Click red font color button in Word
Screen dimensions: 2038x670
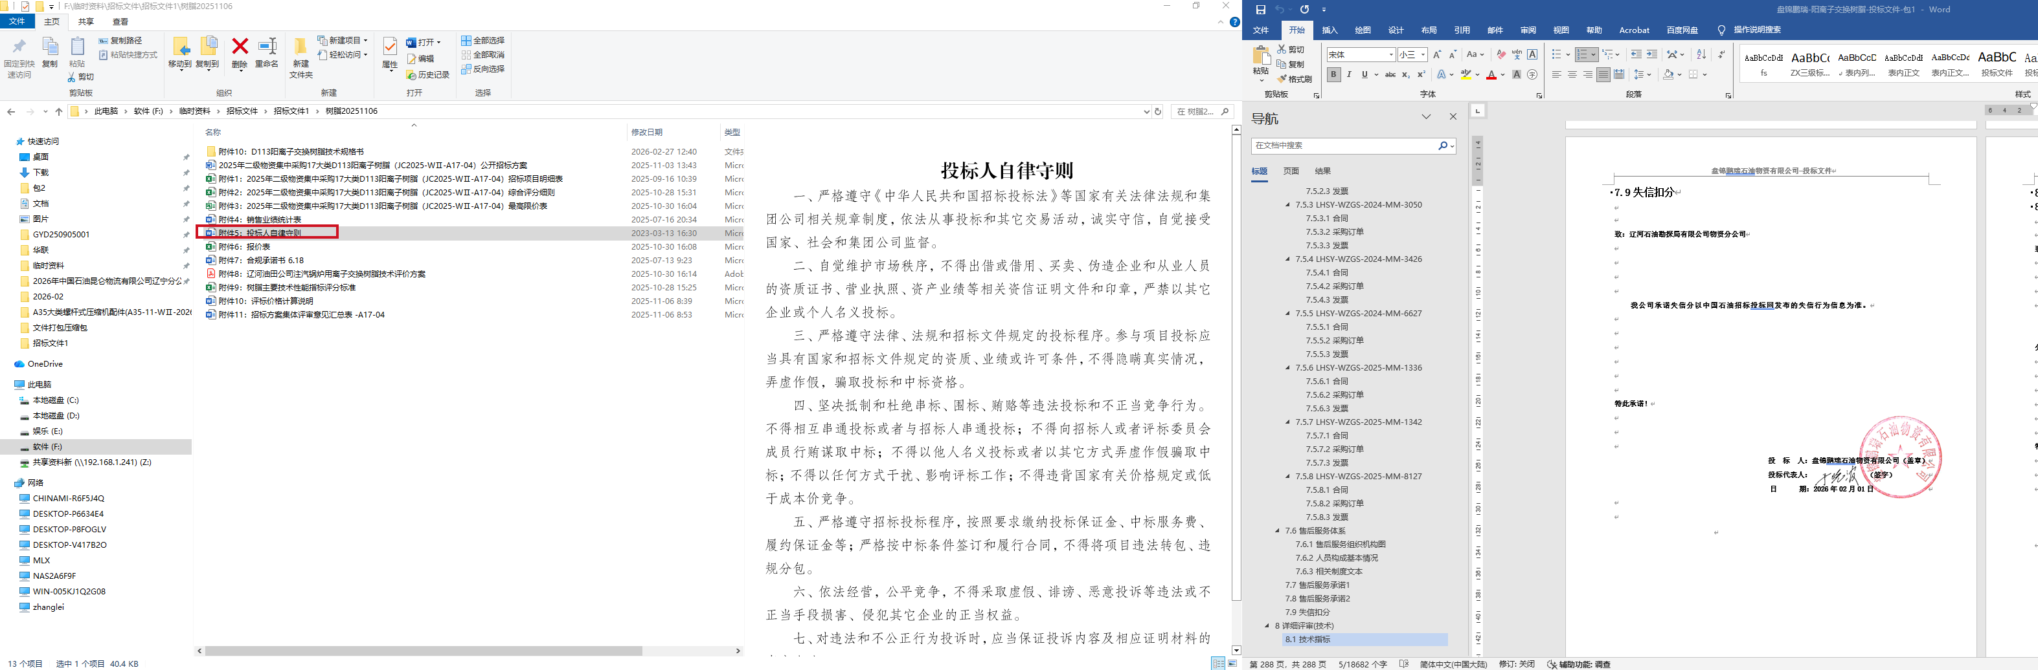pyautogui.click(x=1491, y=74)
